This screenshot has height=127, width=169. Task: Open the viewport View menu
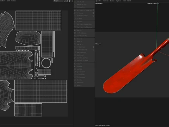(100, 1)
